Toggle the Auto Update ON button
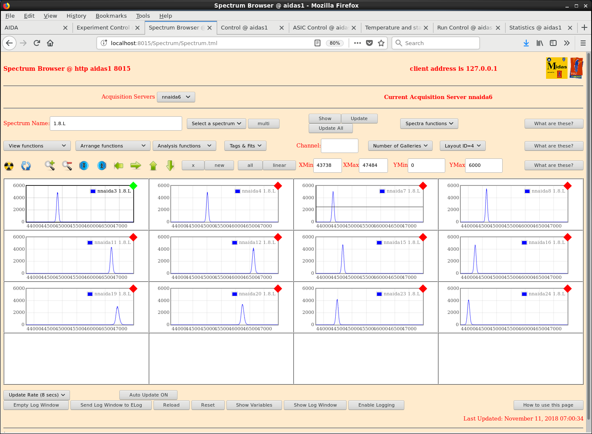592x434 pixels. click(148, 395)
